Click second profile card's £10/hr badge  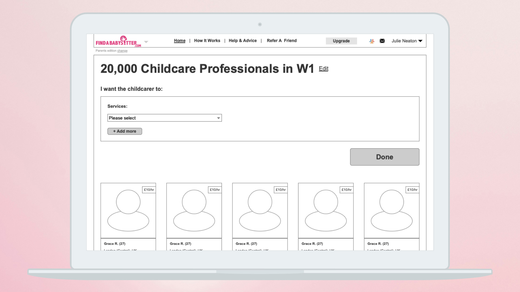pyautogui.click(x=215, y=190)
